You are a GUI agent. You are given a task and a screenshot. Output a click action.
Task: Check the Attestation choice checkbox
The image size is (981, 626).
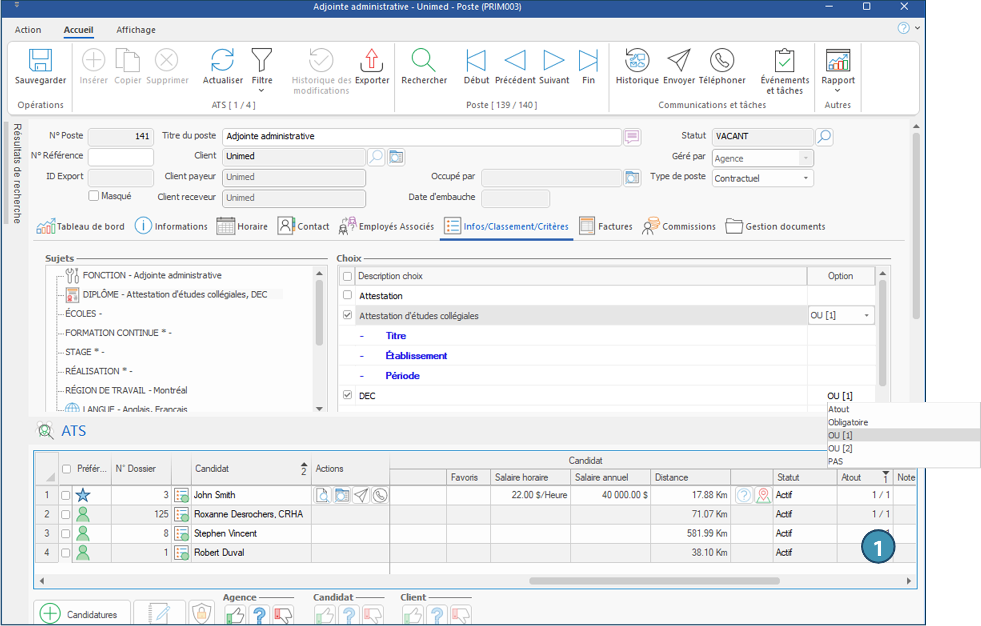pos(348,295)
